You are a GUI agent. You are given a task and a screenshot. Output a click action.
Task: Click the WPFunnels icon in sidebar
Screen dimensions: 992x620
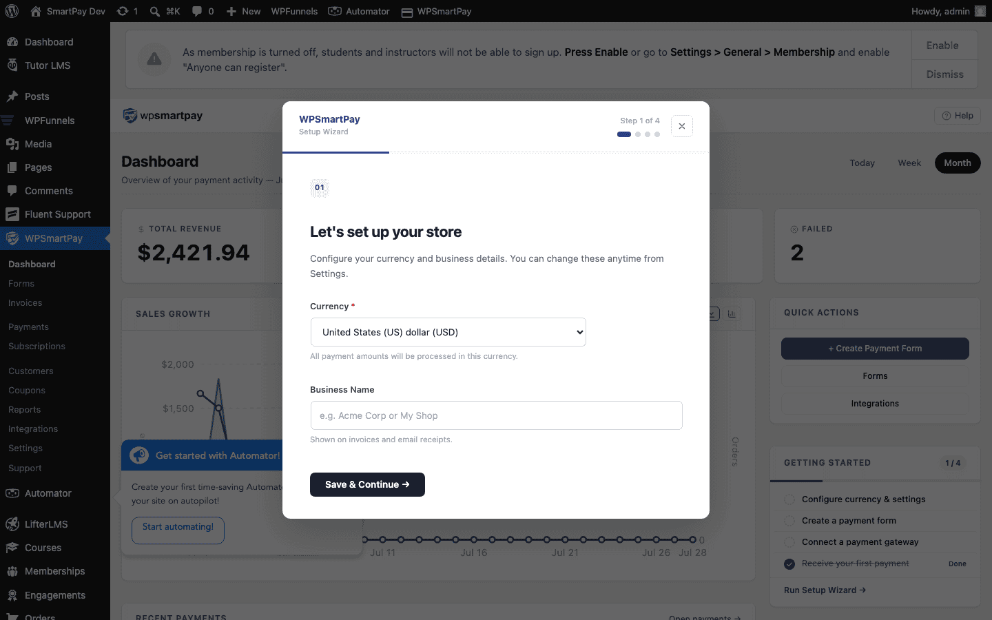[x=8, y=121]
